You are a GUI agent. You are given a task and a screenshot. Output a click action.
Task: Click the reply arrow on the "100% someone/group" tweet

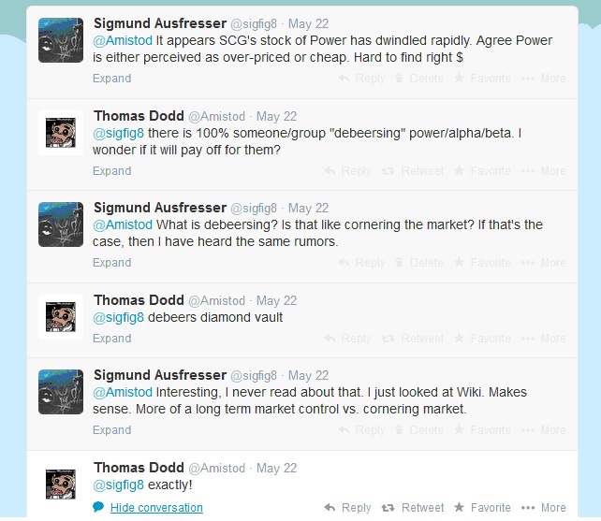[330, 171]
